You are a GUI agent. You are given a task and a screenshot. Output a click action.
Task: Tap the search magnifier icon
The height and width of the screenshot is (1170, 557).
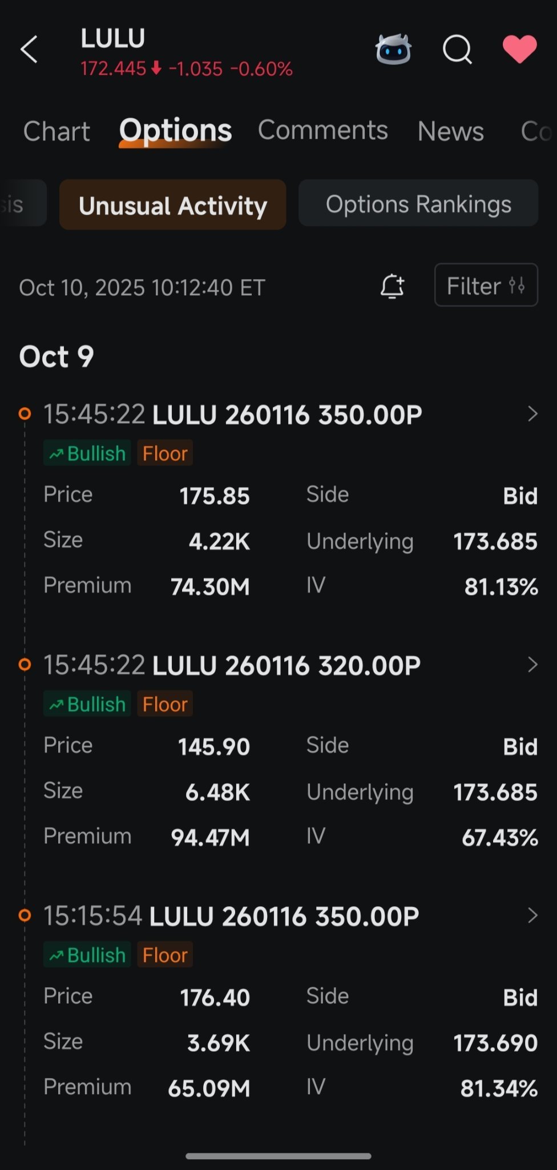(457, 50)
